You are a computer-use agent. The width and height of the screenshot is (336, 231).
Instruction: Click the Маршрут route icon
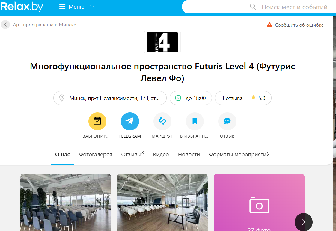click(162, 121)
